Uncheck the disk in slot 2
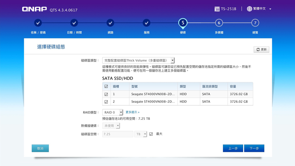This screenshot has width=295, height=166. click(x=106, y=102)
